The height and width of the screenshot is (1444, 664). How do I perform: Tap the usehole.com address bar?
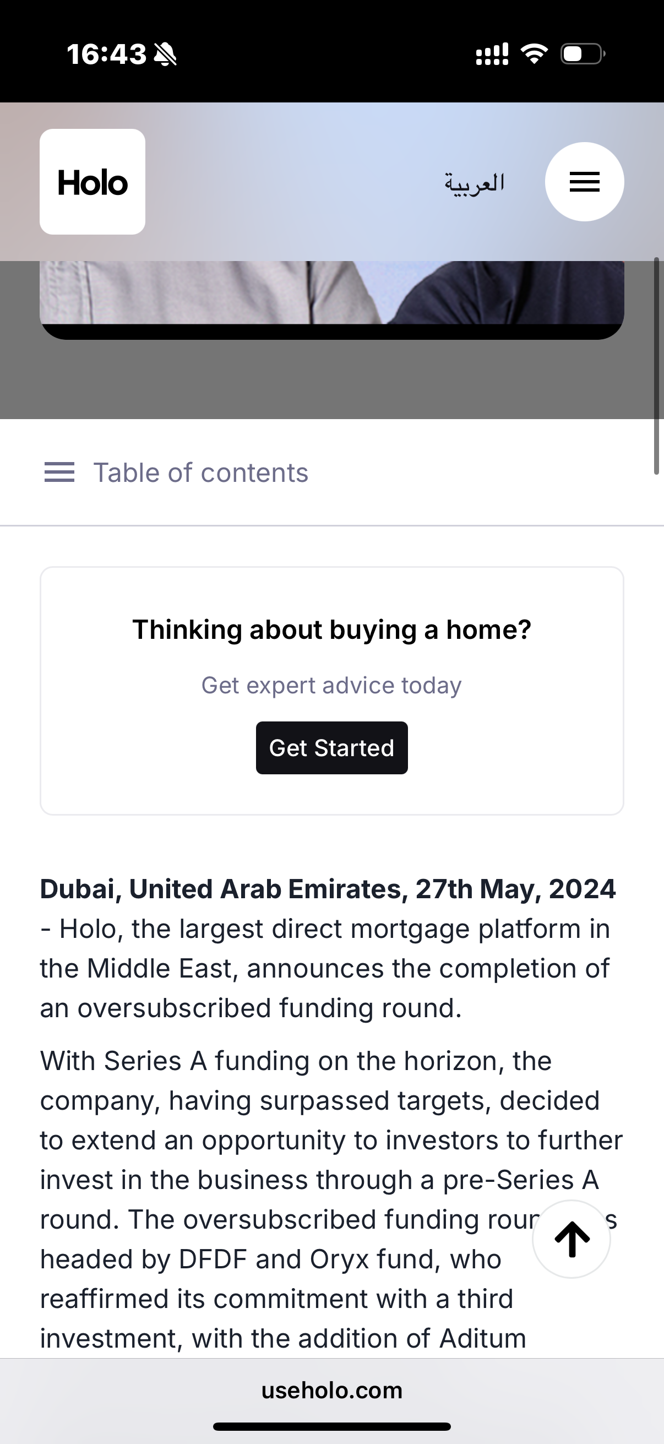(x=331, y=1390)
